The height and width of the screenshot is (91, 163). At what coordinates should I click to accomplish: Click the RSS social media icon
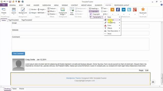coord(112,10)
